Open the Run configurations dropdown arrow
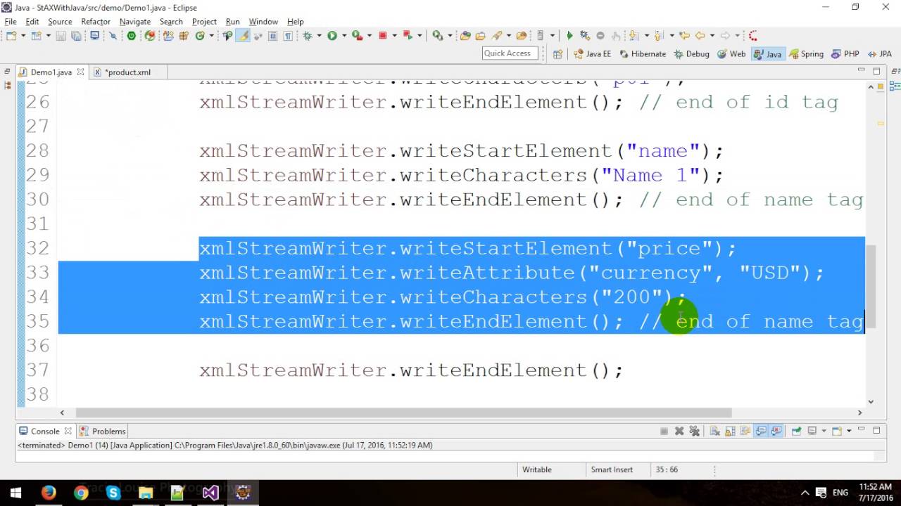The width and height of the screenshot is (901, 506). (344, 35)
